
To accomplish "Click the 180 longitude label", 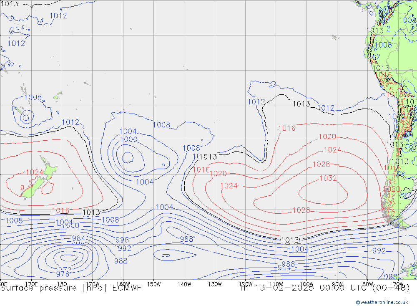I will click(x=62, y=284).
